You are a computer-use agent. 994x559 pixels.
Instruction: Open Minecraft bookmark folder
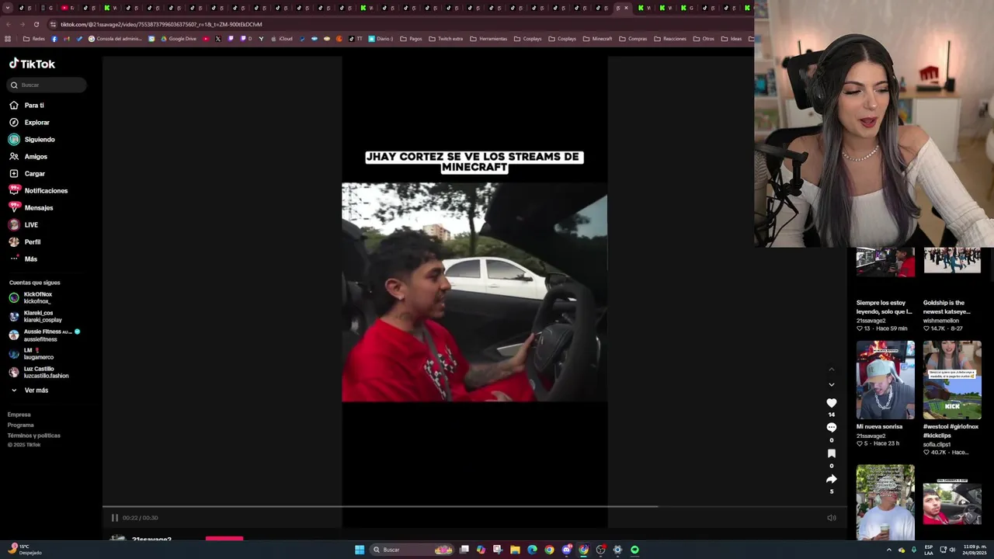click(x=596, y=39)
